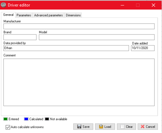Click the blue Calculated color swatch
162x133 pixels.
pyautogui.click(x=26, y=119)
